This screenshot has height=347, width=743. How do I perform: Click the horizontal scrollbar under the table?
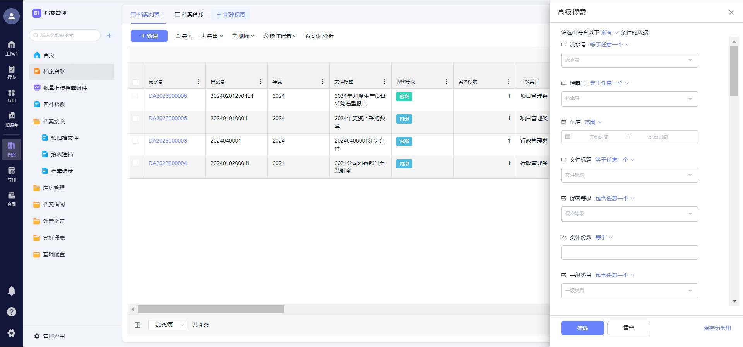pos(211,310)
